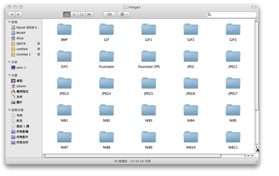Go forward to next folder
Viewport: 279px width, 176px height.
click(x=19, y=14)
